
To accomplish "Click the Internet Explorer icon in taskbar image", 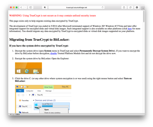I will pyautogui.click(x=27, y=71).
